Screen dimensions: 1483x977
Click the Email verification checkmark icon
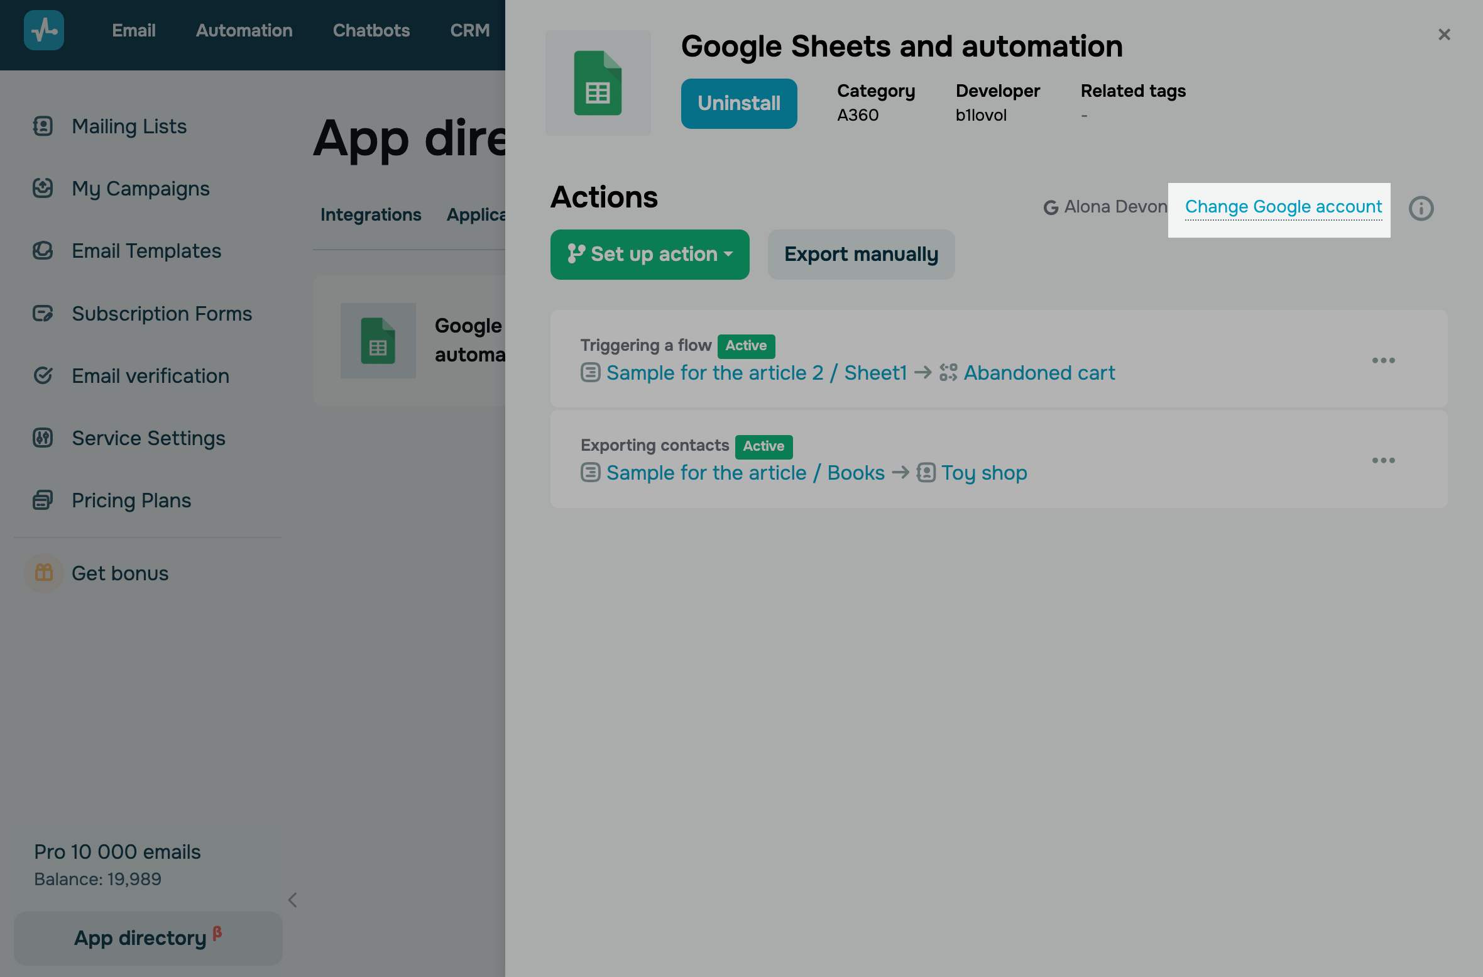(43, 375)
